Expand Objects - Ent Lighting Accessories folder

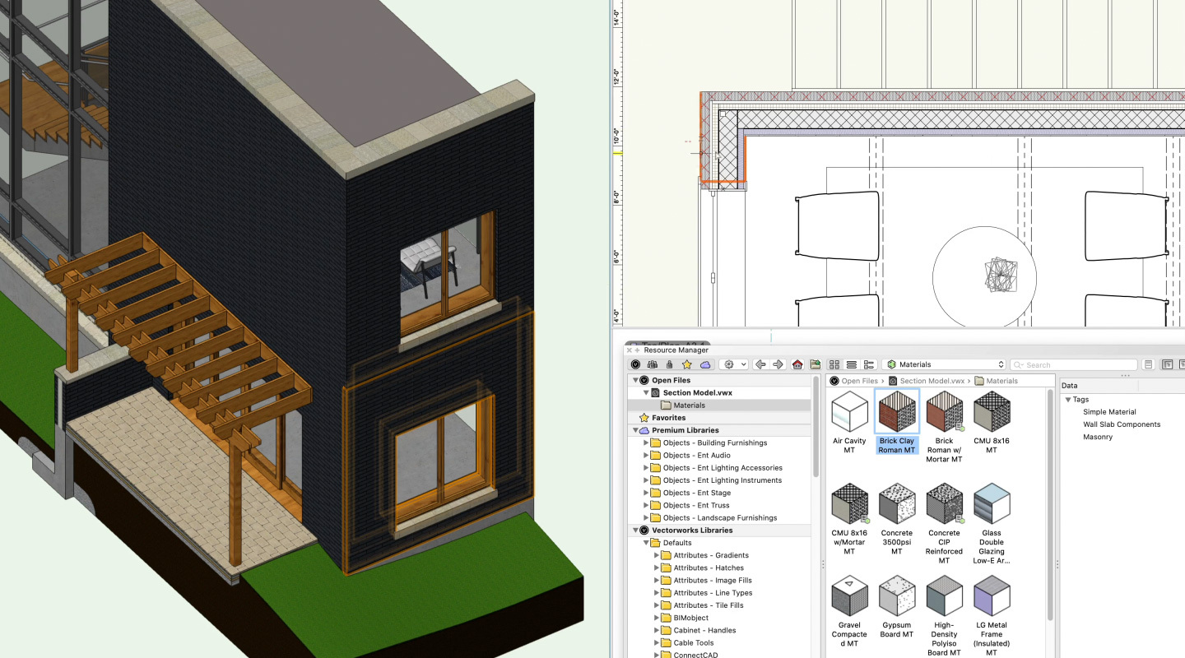coord(646,468)
